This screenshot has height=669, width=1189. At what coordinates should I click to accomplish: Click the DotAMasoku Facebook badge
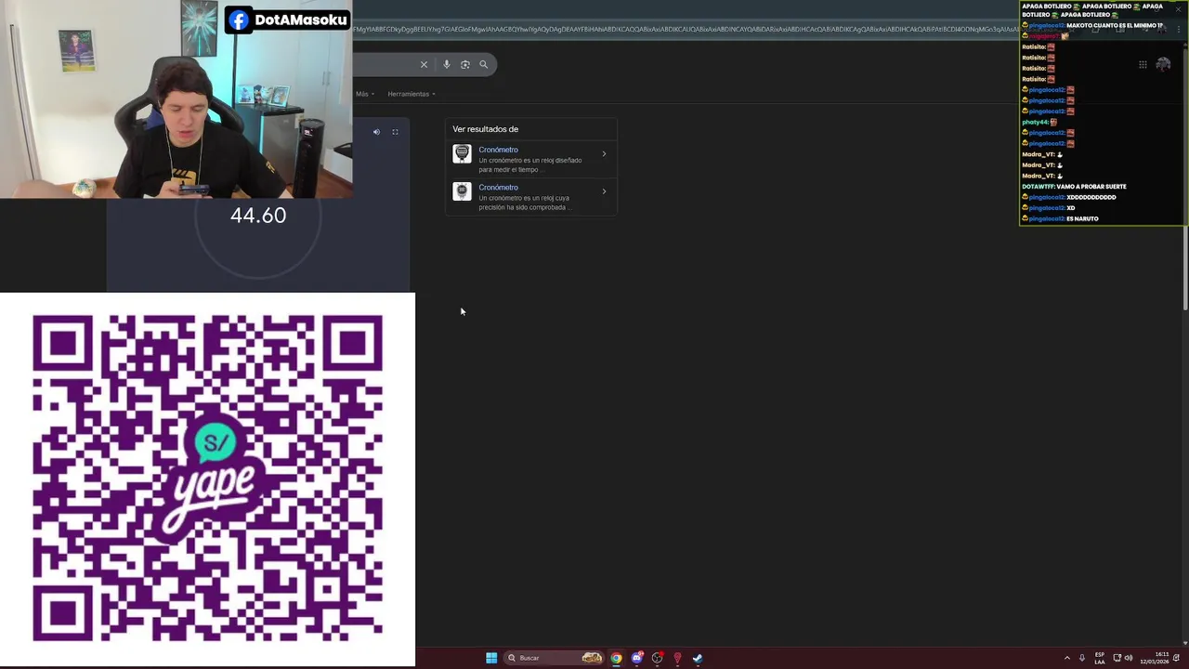[288, 20]
